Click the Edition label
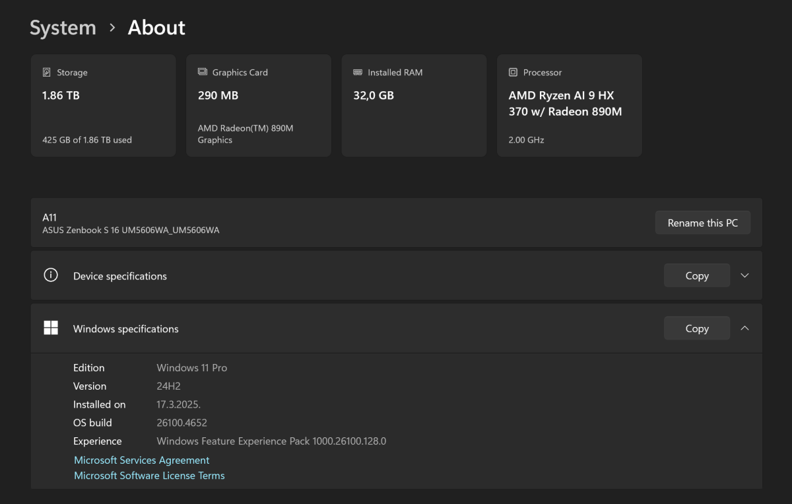Screen dimensions: 792x504 click(x=89, y=368)
